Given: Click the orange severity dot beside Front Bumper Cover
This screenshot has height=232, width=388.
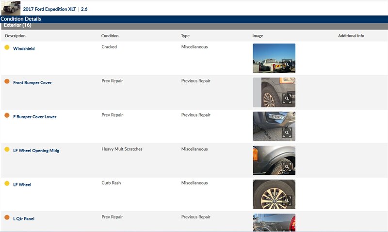Looking at the screenshot, I should tap(7, 81).
